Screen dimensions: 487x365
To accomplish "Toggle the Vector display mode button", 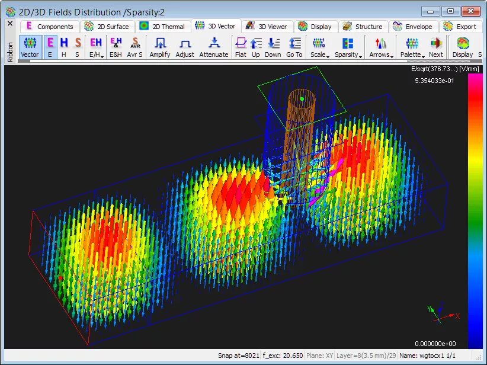I will click(x=30, y=47).
